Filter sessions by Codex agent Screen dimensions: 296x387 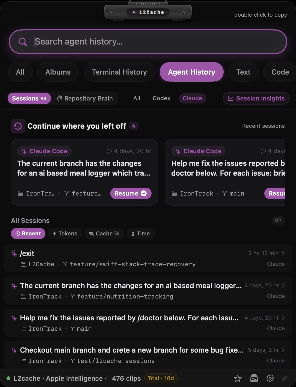tap(161, 98)
